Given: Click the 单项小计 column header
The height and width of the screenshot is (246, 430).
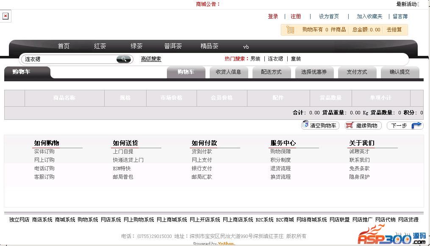Looking at the screenshot, I should (x=380, y=98).
